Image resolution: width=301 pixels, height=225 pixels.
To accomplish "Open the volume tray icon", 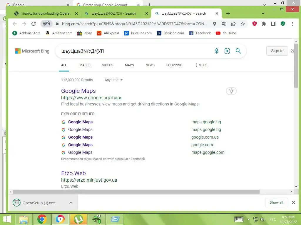I will [262, 219].
